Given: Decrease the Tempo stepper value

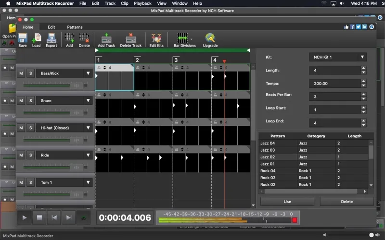Looking at the screenshot, I should (364, 86).
